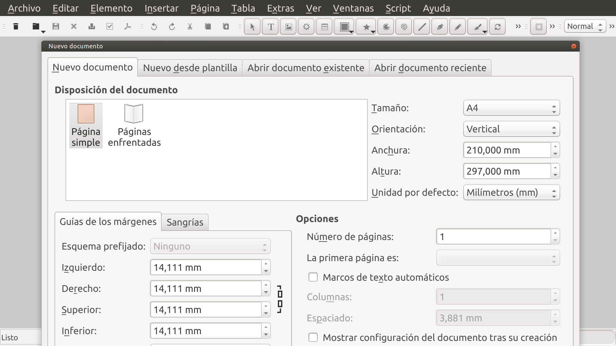Screen dimensions: 616x346
Task: Click the Número de páginas field
Action: click(x=493, y=237)
